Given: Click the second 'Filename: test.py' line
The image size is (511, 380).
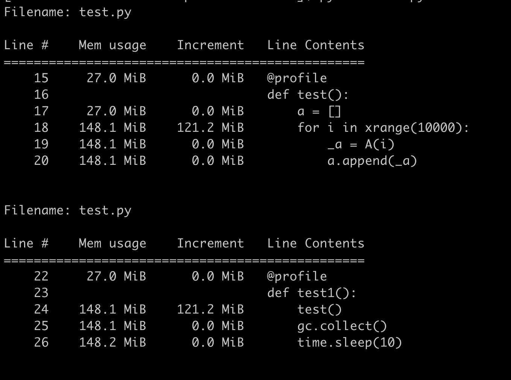Looking at the screenshot, I should pos(68,210).
